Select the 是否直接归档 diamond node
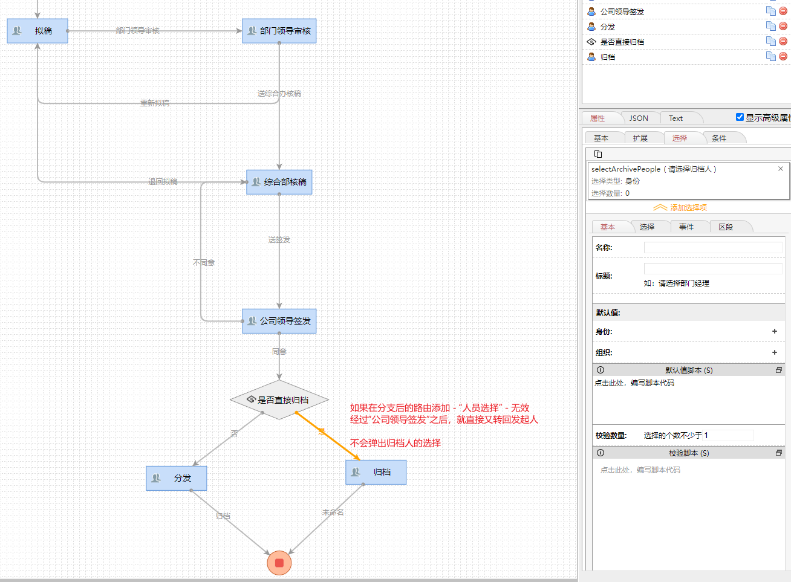This screenshot has width=791, height=582. [x=279, y=399]
